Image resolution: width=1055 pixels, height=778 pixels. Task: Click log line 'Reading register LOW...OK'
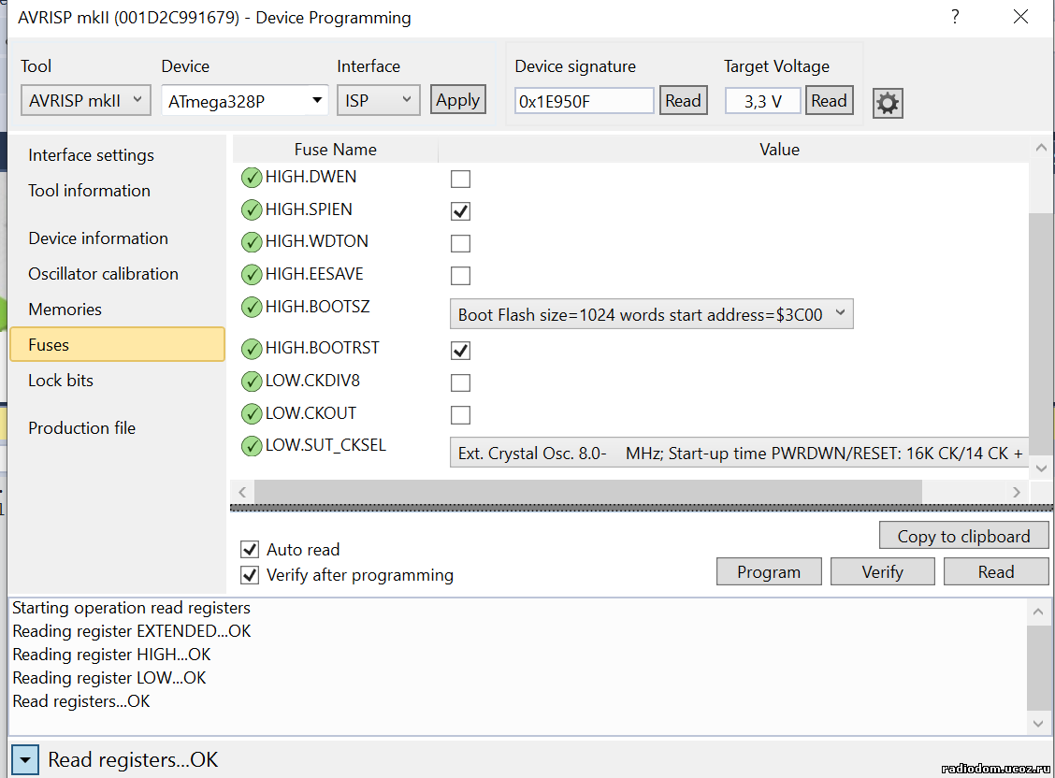point(109,678)
